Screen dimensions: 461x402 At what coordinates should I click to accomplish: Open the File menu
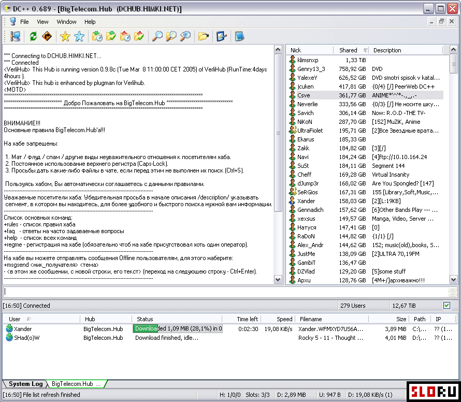click(24, 22)
